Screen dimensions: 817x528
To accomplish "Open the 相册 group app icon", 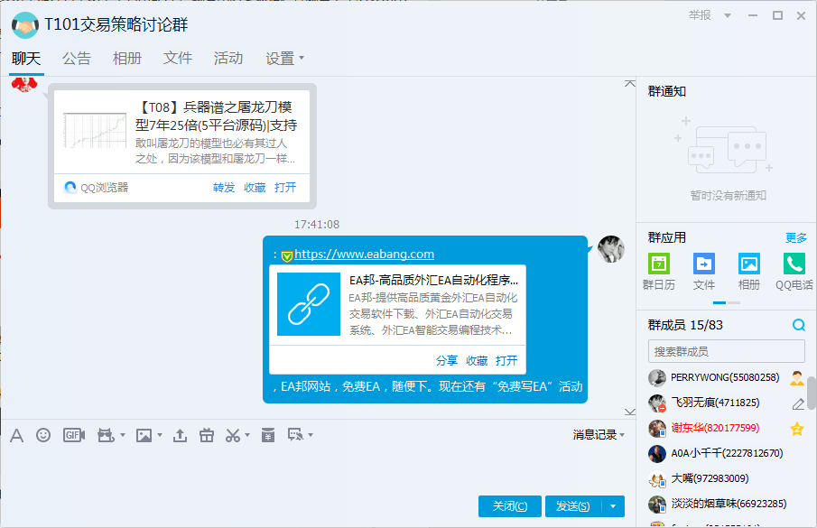I will click(x=749, y=264).
